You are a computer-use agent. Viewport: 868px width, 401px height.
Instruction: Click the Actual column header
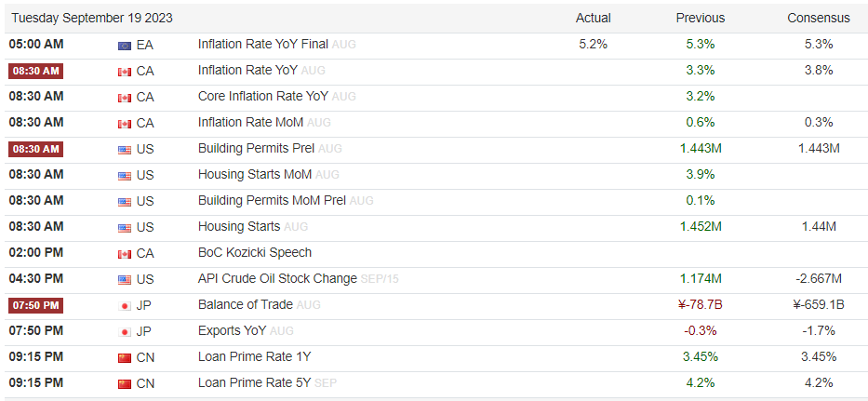tap(593, 18)
